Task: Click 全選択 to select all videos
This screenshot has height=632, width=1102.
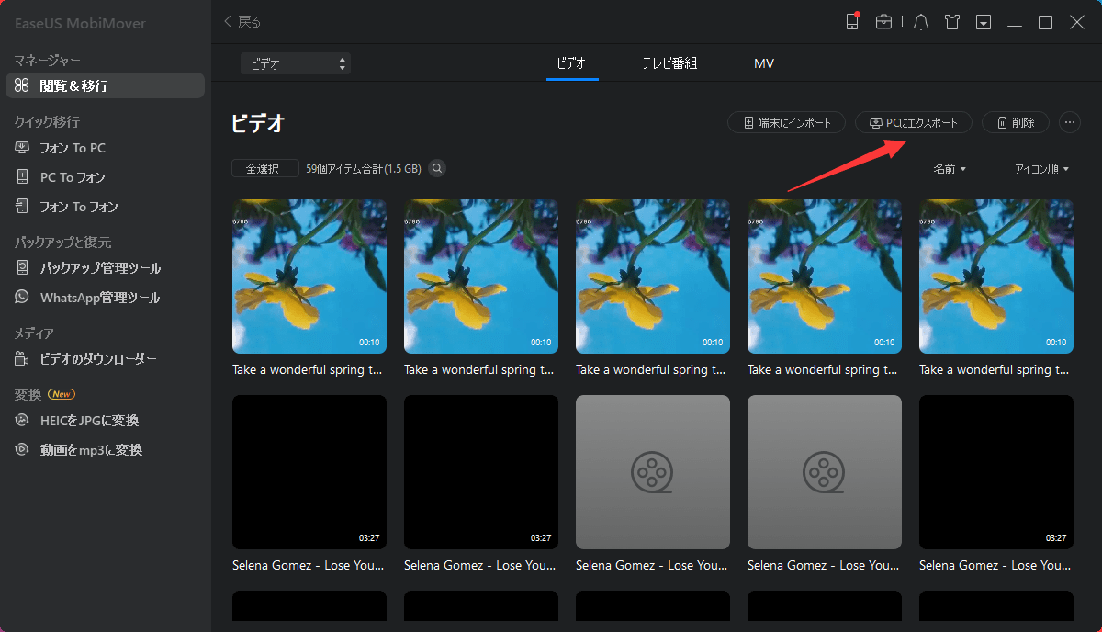Action: (x=264, y=168)
